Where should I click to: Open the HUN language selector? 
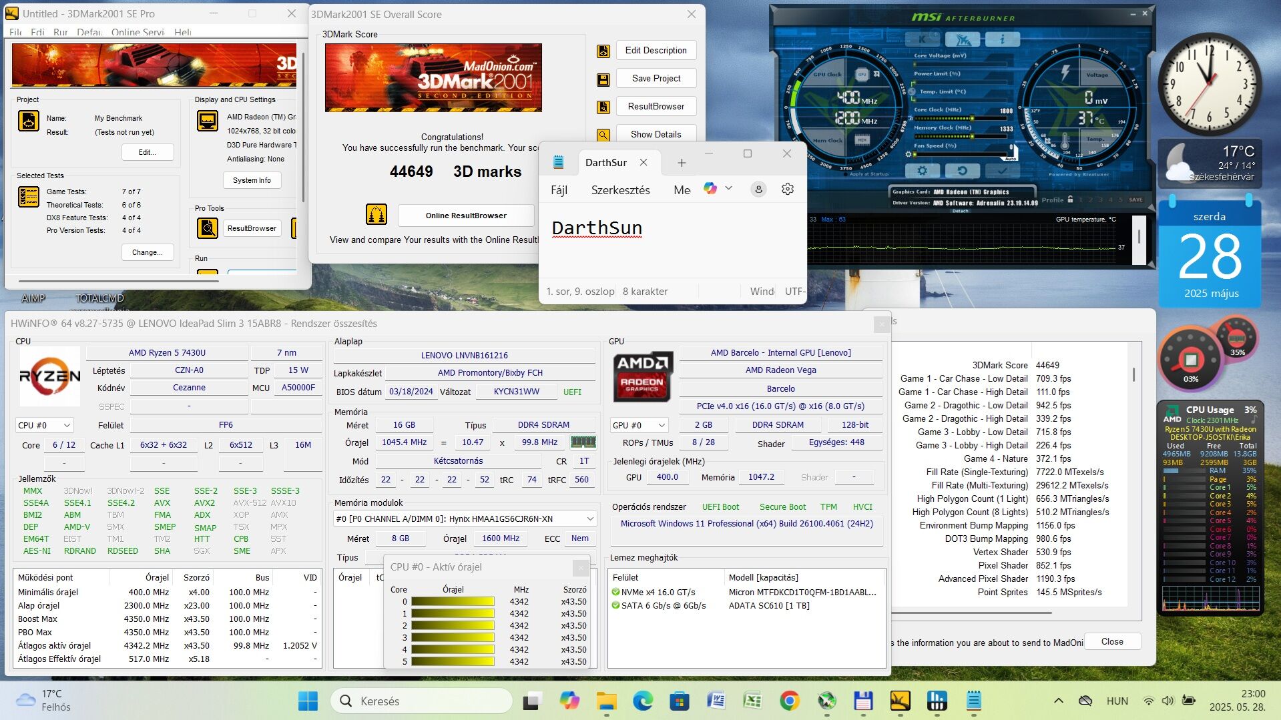point(1117,701)
